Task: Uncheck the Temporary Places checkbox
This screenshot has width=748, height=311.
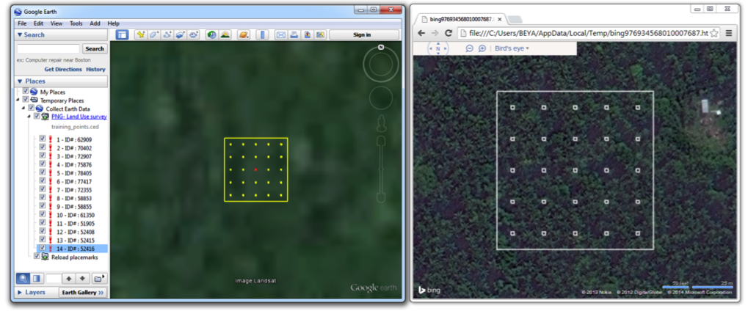Action: pos(26,100)
